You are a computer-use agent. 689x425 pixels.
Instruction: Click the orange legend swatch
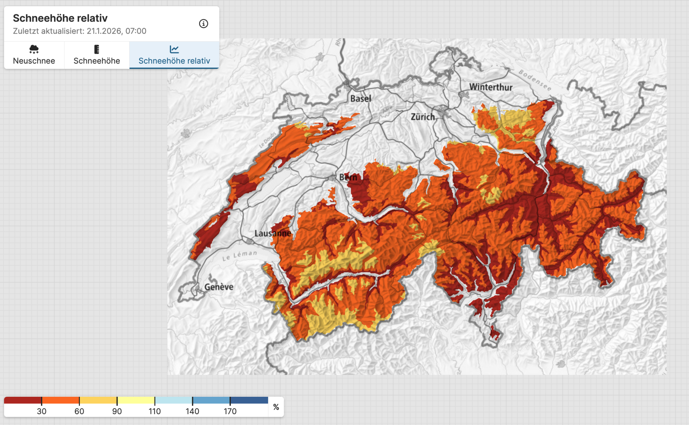[61, 400]
